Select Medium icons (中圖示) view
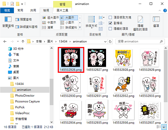This screenshot has height=130, width=168. [x=49, y=23]
